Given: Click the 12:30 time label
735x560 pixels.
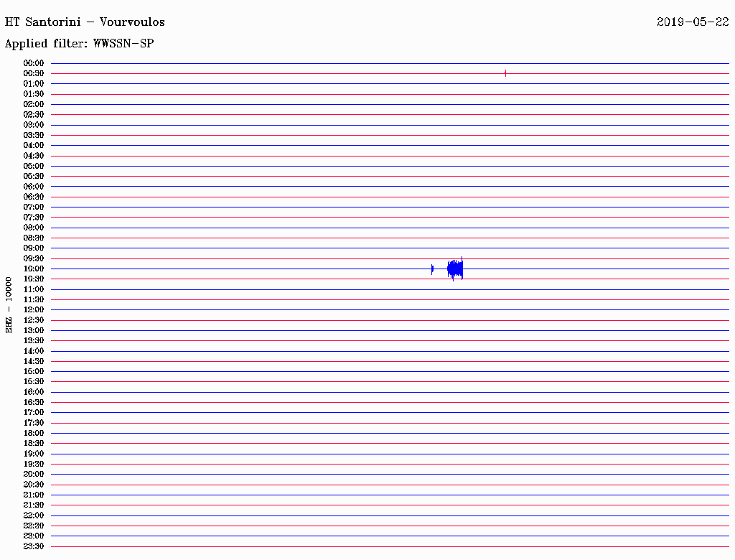Looking at the screenshot, I should point(34,320).
